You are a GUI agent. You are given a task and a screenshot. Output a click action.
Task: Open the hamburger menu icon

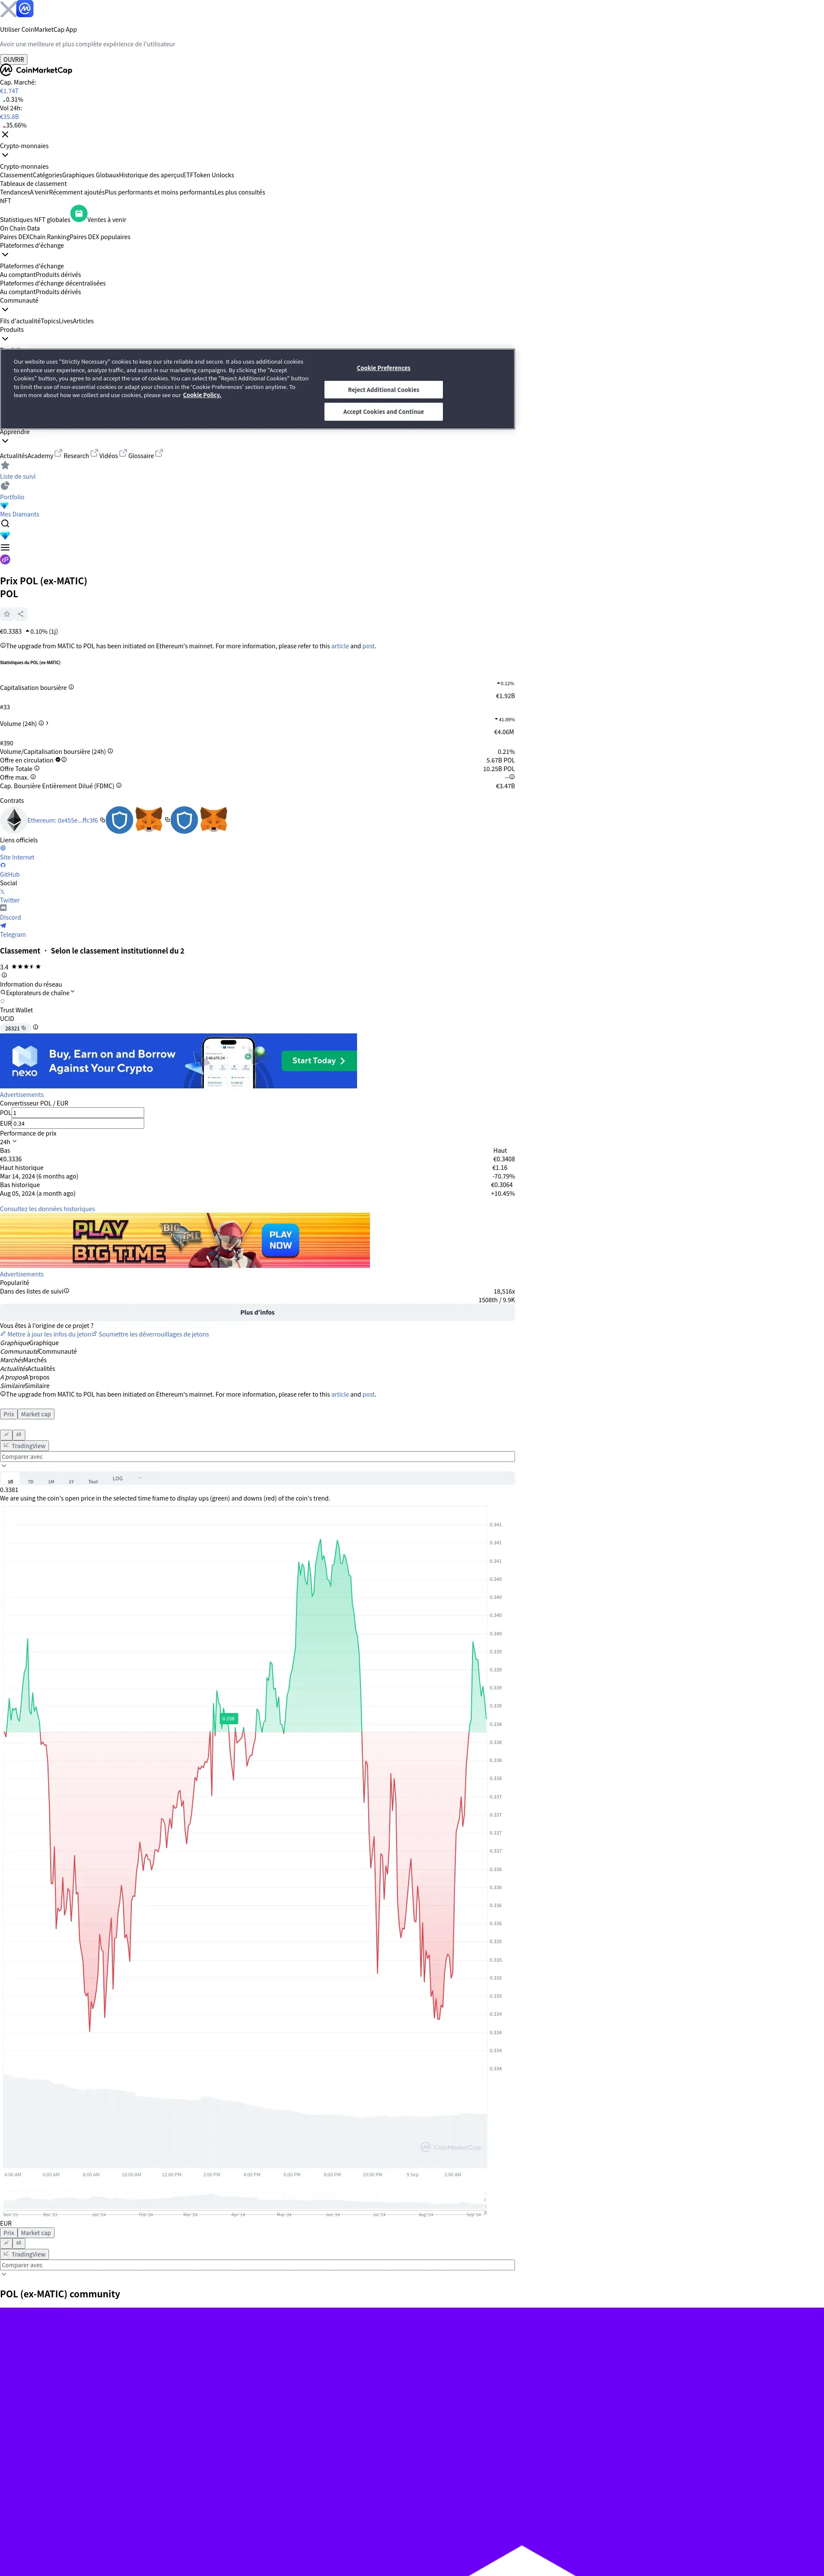(5, 547)
